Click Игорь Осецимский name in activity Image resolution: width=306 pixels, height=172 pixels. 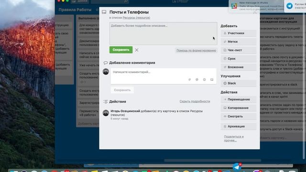[125, 111]
